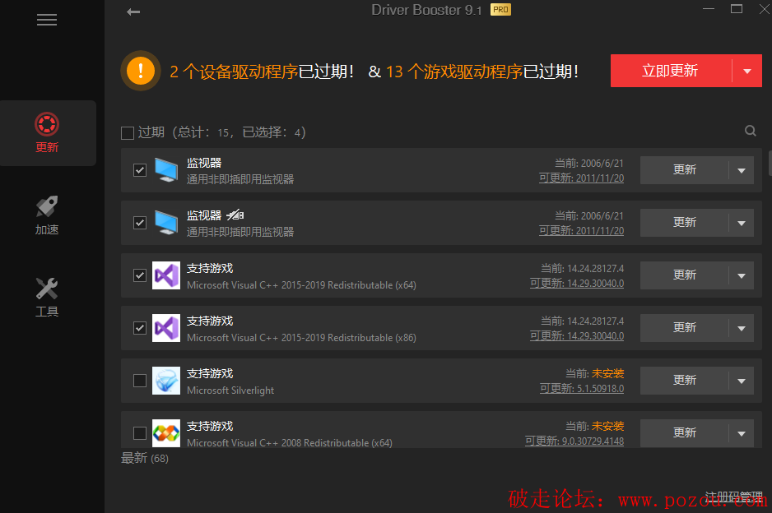Uncheck the 监视器 row showing the unplugged badge
The image size is (772, 513).
(140, 223)
